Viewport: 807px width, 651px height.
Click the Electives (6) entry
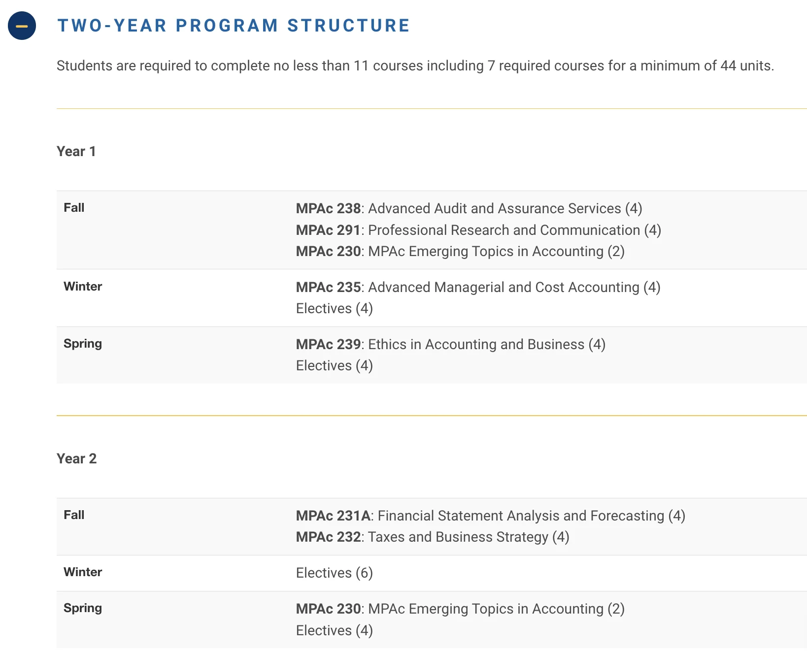click(x=334, y=573)
